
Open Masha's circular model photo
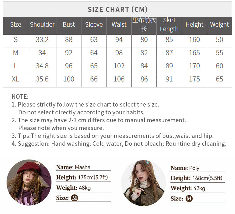pyautogui.click(x=29, y=182)
